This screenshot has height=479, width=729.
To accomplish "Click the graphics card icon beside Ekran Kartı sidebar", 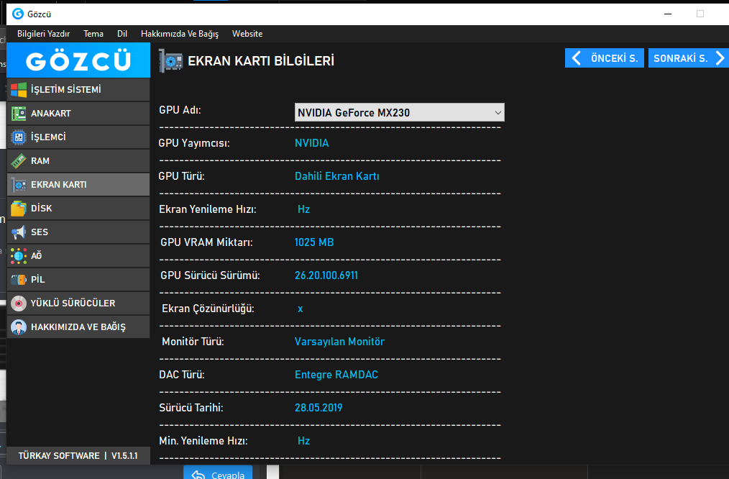I will tap(19, 185).
